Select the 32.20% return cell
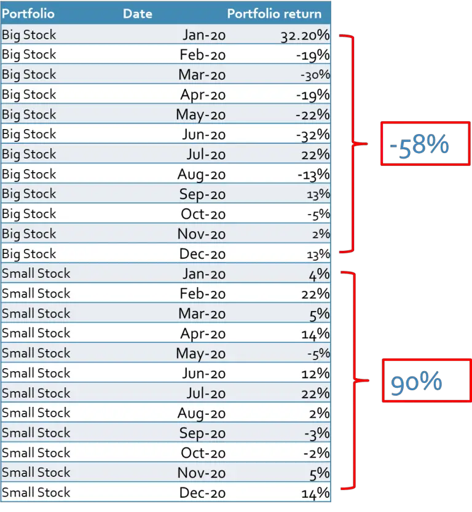Viewport: 472px width, 512px height. pos(305,35)
